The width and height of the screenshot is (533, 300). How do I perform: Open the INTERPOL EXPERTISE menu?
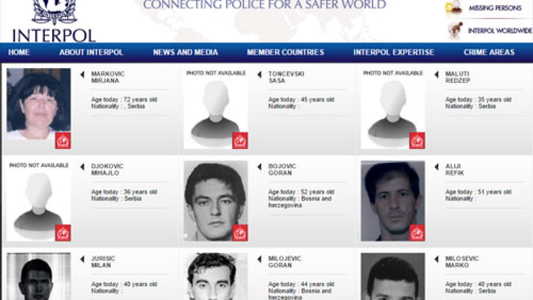(x=394, y=52)
